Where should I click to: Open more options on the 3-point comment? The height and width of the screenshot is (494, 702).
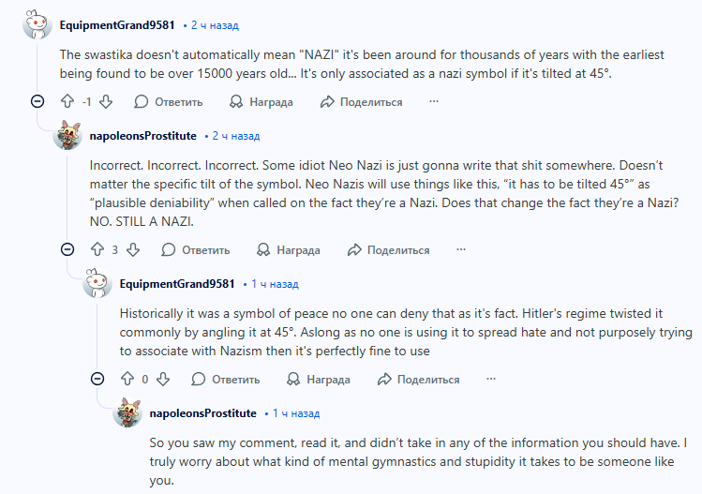[x=460, y=250]
